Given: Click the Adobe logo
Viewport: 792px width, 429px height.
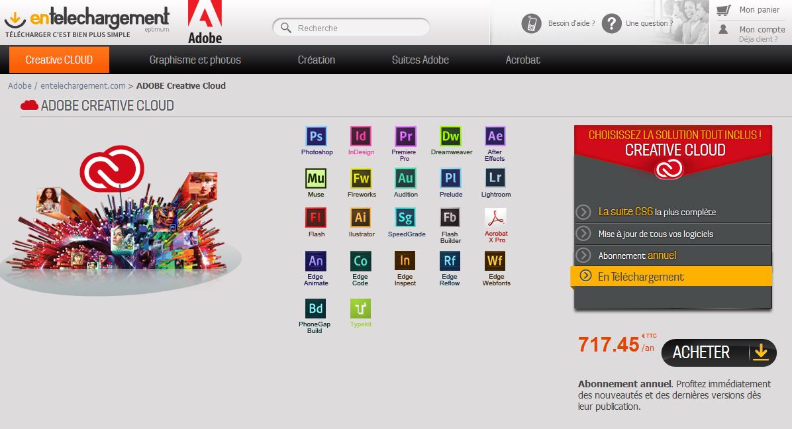Looking at the screenshot, I should tap(205, 22).
